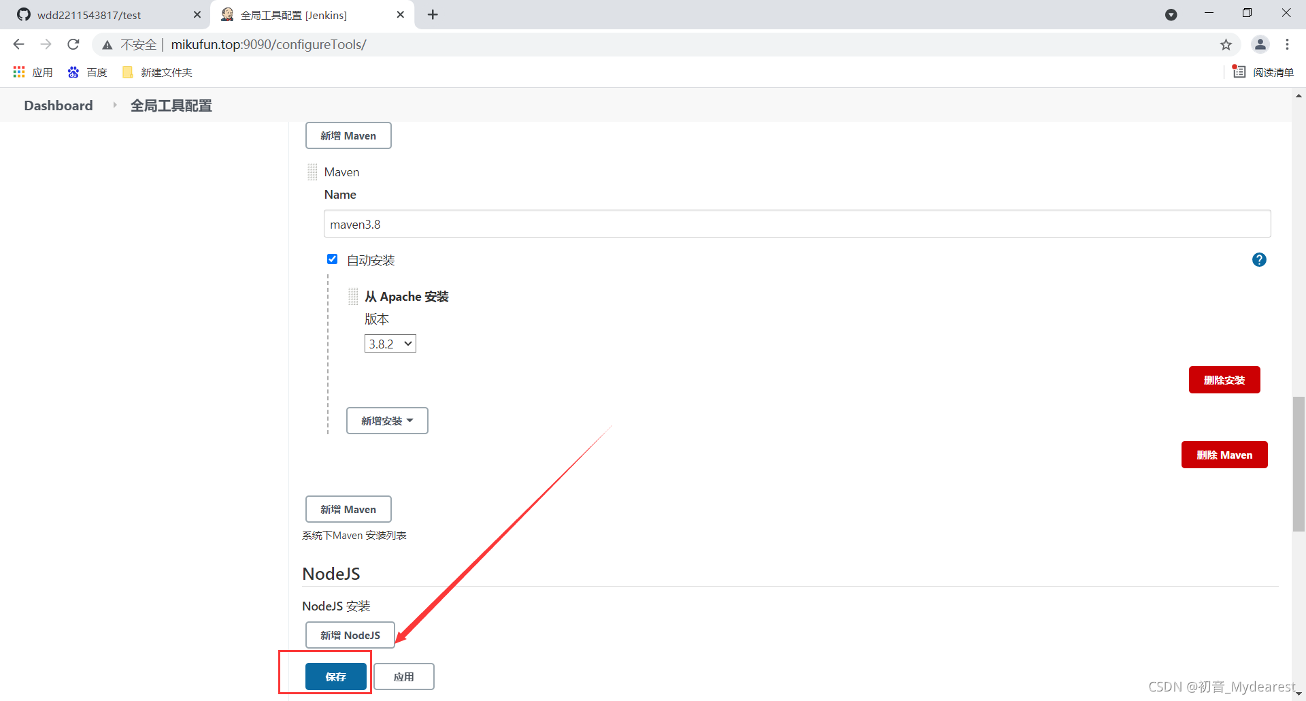Open the Chrome profile avatar
Viewport: 1306px width, 701px height.
(1260, 44)
